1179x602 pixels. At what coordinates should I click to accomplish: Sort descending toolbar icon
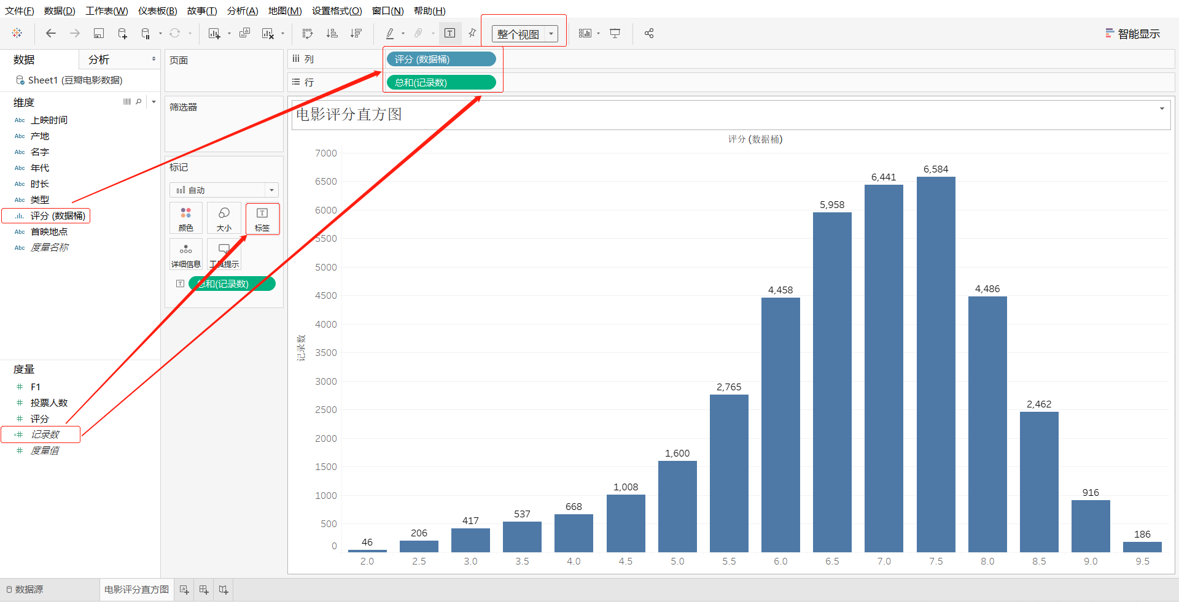(x=356, y=33)
